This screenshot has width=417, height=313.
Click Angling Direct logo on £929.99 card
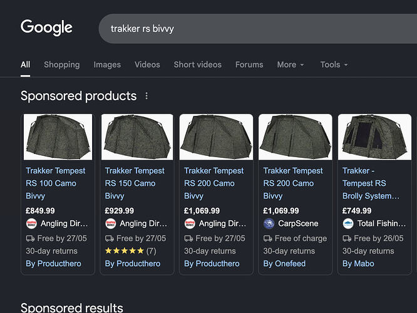tap(111, 223)
